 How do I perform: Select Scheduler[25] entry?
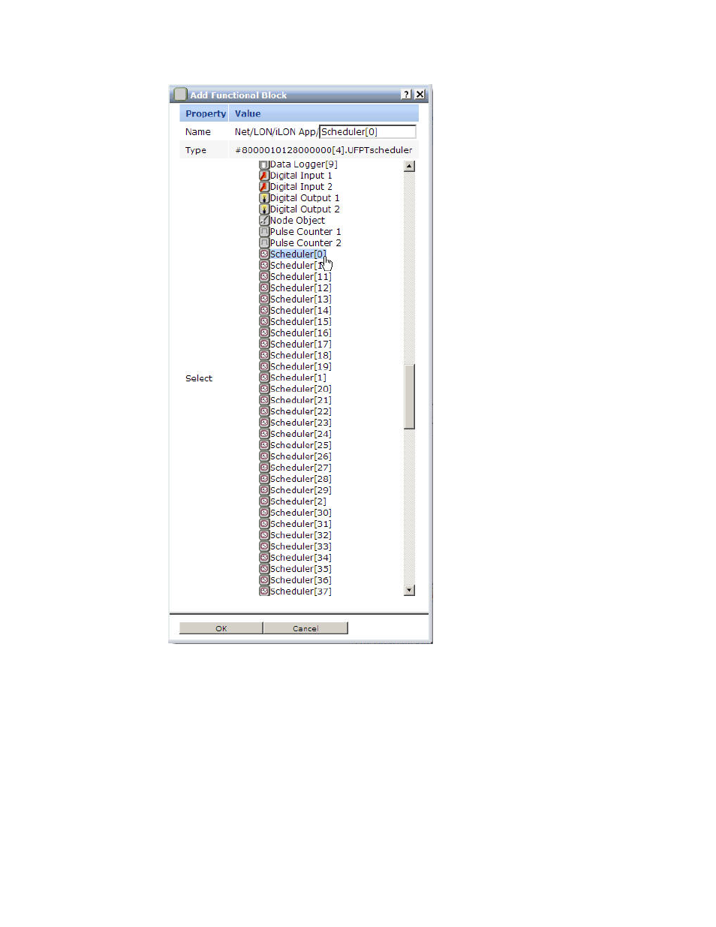point(300,446)
